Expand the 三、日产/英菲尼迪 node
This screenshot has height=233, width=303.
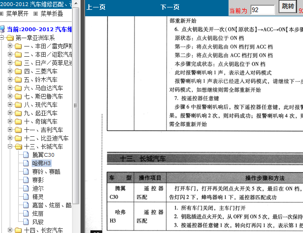point(10,62)
